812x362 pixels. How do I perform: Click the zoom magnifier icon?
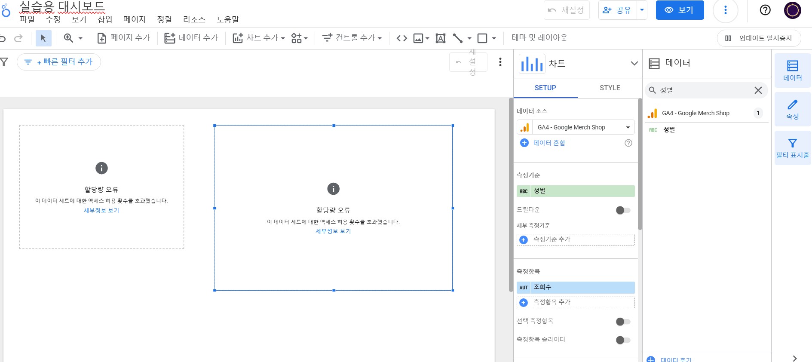(68, 38)
